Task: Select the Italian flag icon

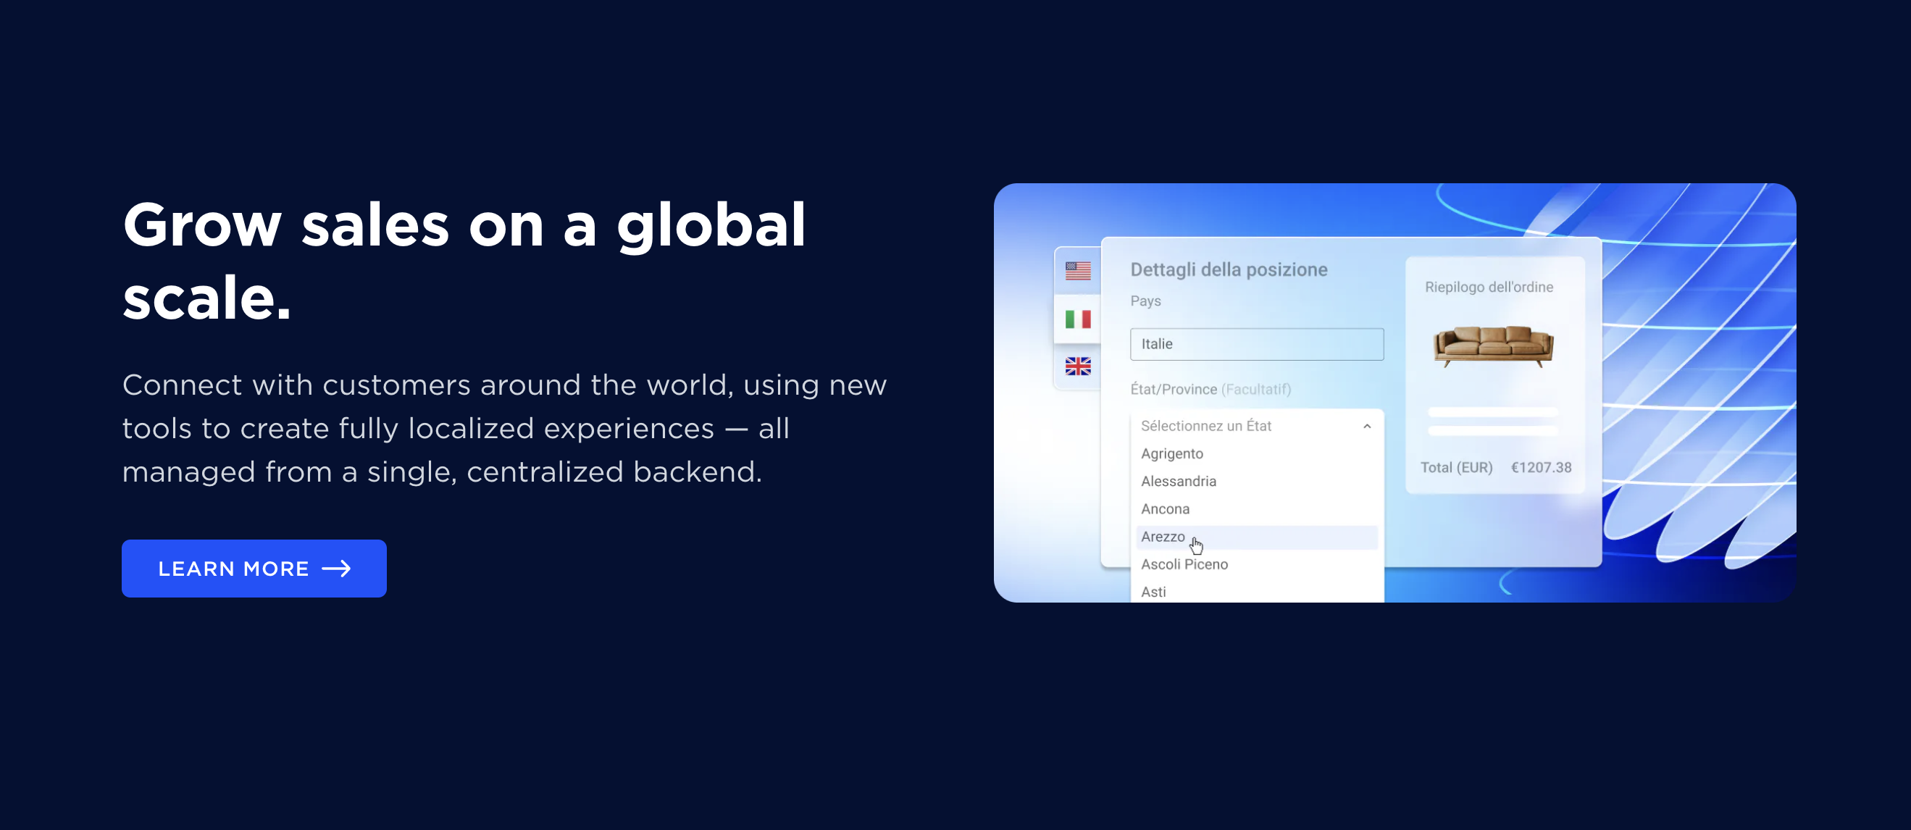Action: [1077, 319]
